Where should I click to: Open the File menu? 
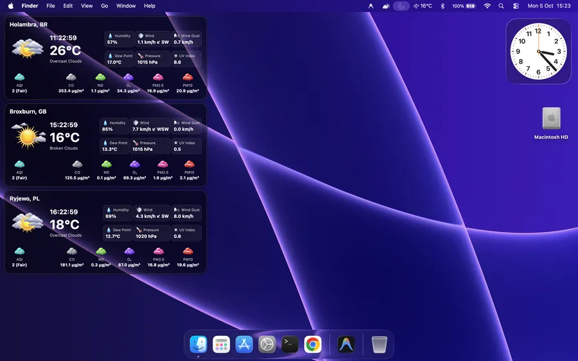pyautogui.click(x=51, y=6)
